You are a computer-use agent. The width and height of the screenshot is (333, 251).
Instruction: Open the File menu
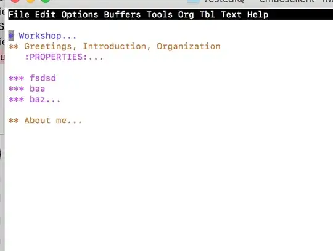click(19, 15)
